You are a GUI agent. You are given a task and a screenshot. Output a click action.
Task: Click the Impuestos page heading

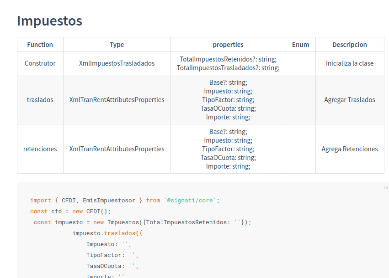[x=49, y=21]
